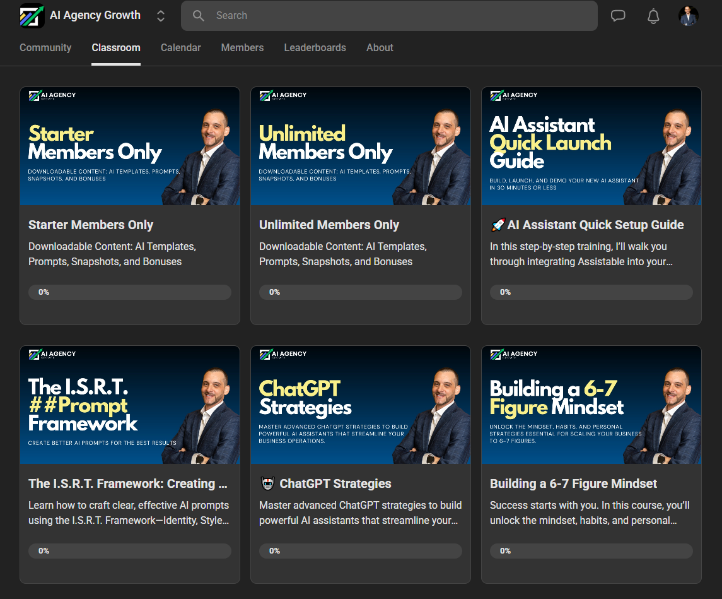This screenshot has width=722, height=599.
Task: Open the chat messages icon
Action: coord(618,16)
